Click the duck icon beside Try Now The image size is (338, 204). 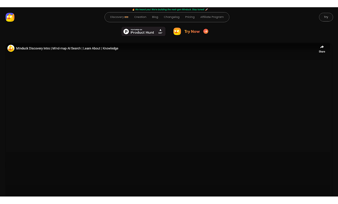(x=177, y=31)
